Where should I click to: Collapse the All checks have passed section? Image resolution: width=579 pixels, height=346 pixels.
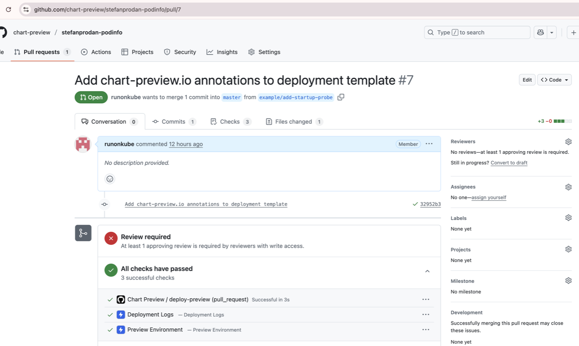point(427,270)
